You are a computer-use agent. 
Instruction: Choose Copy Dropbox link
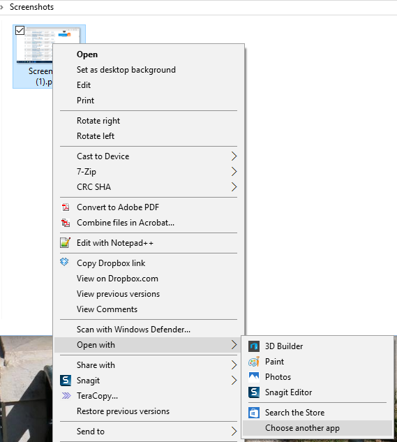point(149,263)
